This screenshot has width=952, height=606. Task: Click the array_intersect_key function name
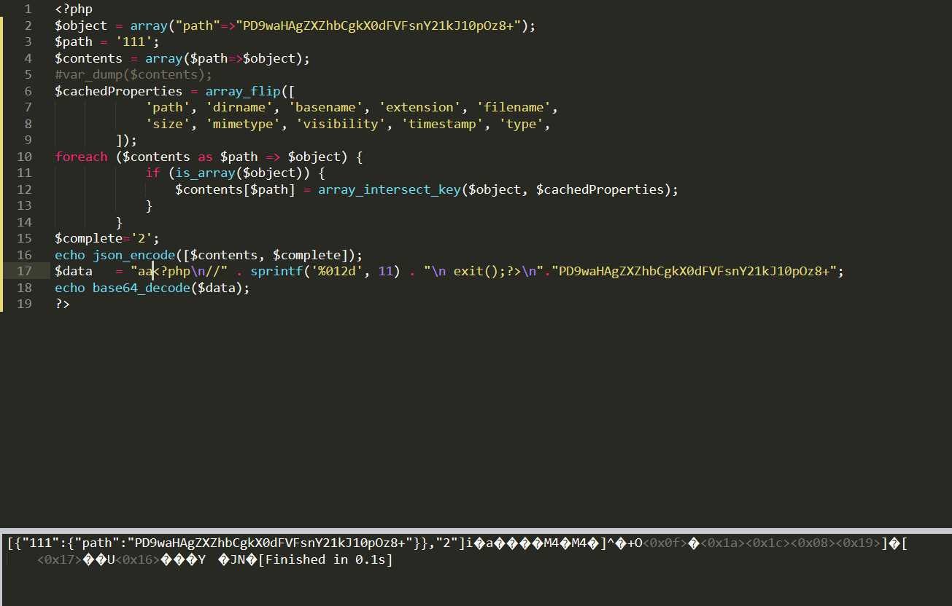390,189
